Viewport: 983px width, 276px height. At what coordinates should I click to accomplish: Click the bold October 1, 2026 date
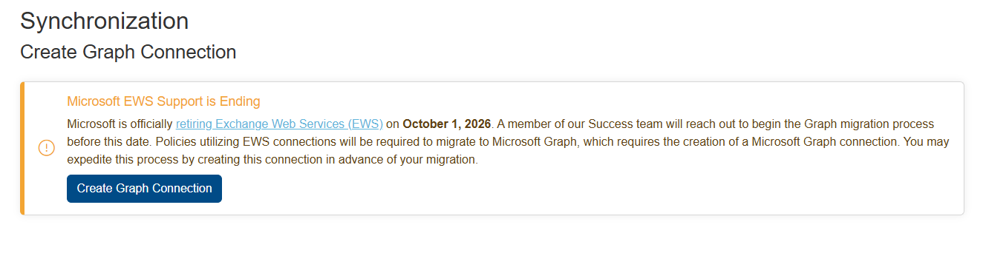click(x=447, y=124)
